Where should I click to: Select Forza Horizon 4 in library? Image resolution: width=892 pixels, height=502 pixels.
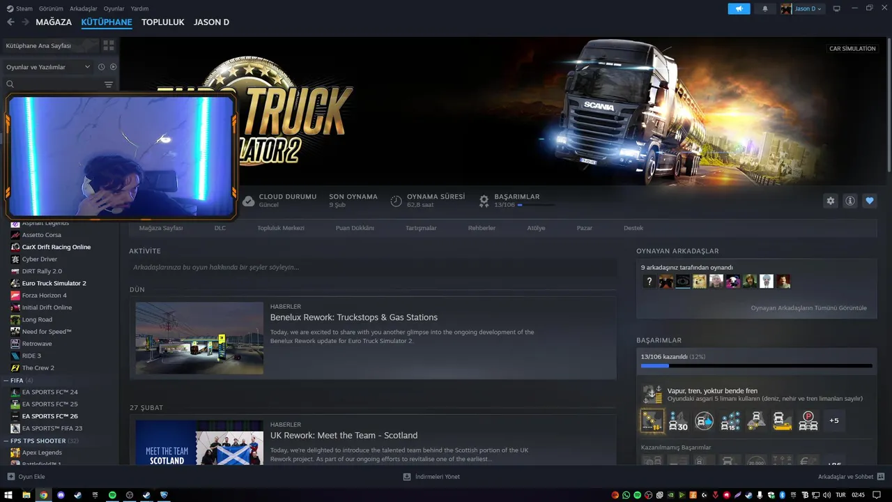click(x=45, y=295)
